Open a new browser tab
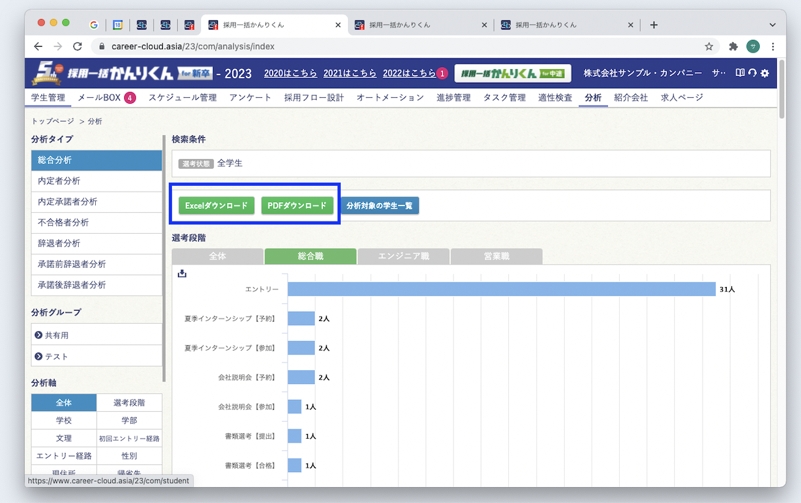801x503 pixels. 653,25
